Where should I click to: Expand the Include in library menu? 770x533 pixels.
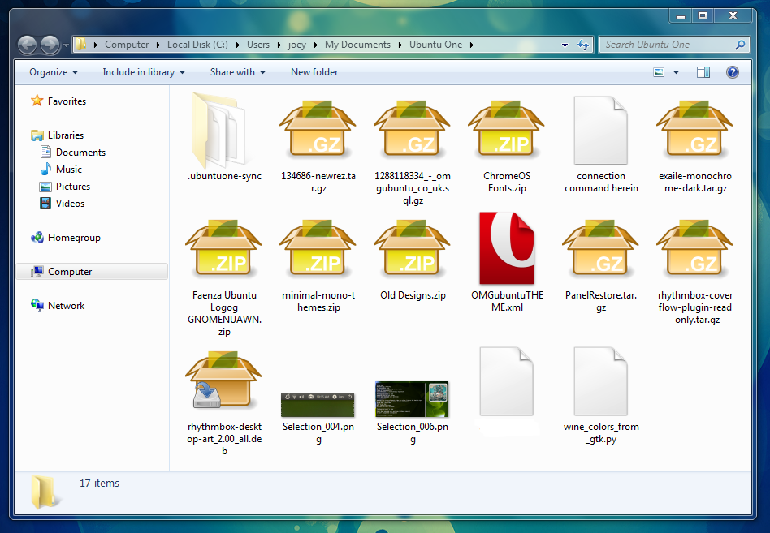pos(144,72)
